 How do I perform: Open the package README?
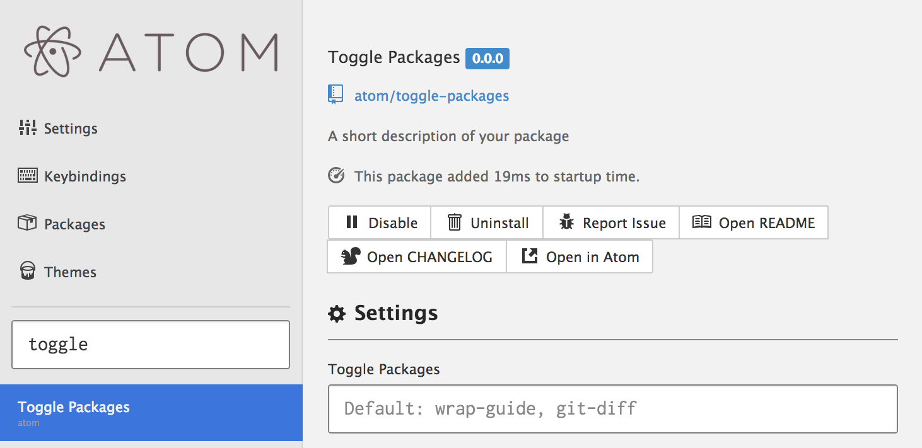[754, 222]
